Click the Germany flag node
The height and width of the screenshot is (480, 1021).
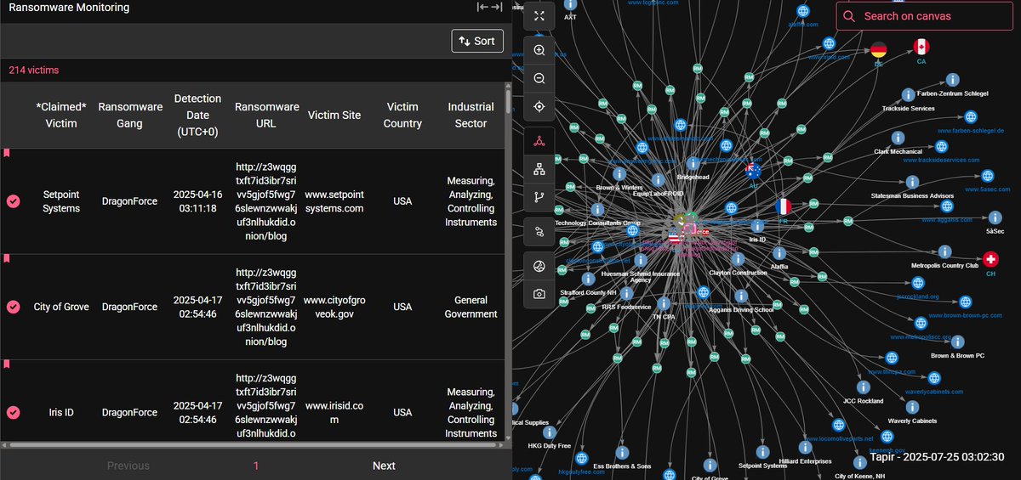point(879,49)
